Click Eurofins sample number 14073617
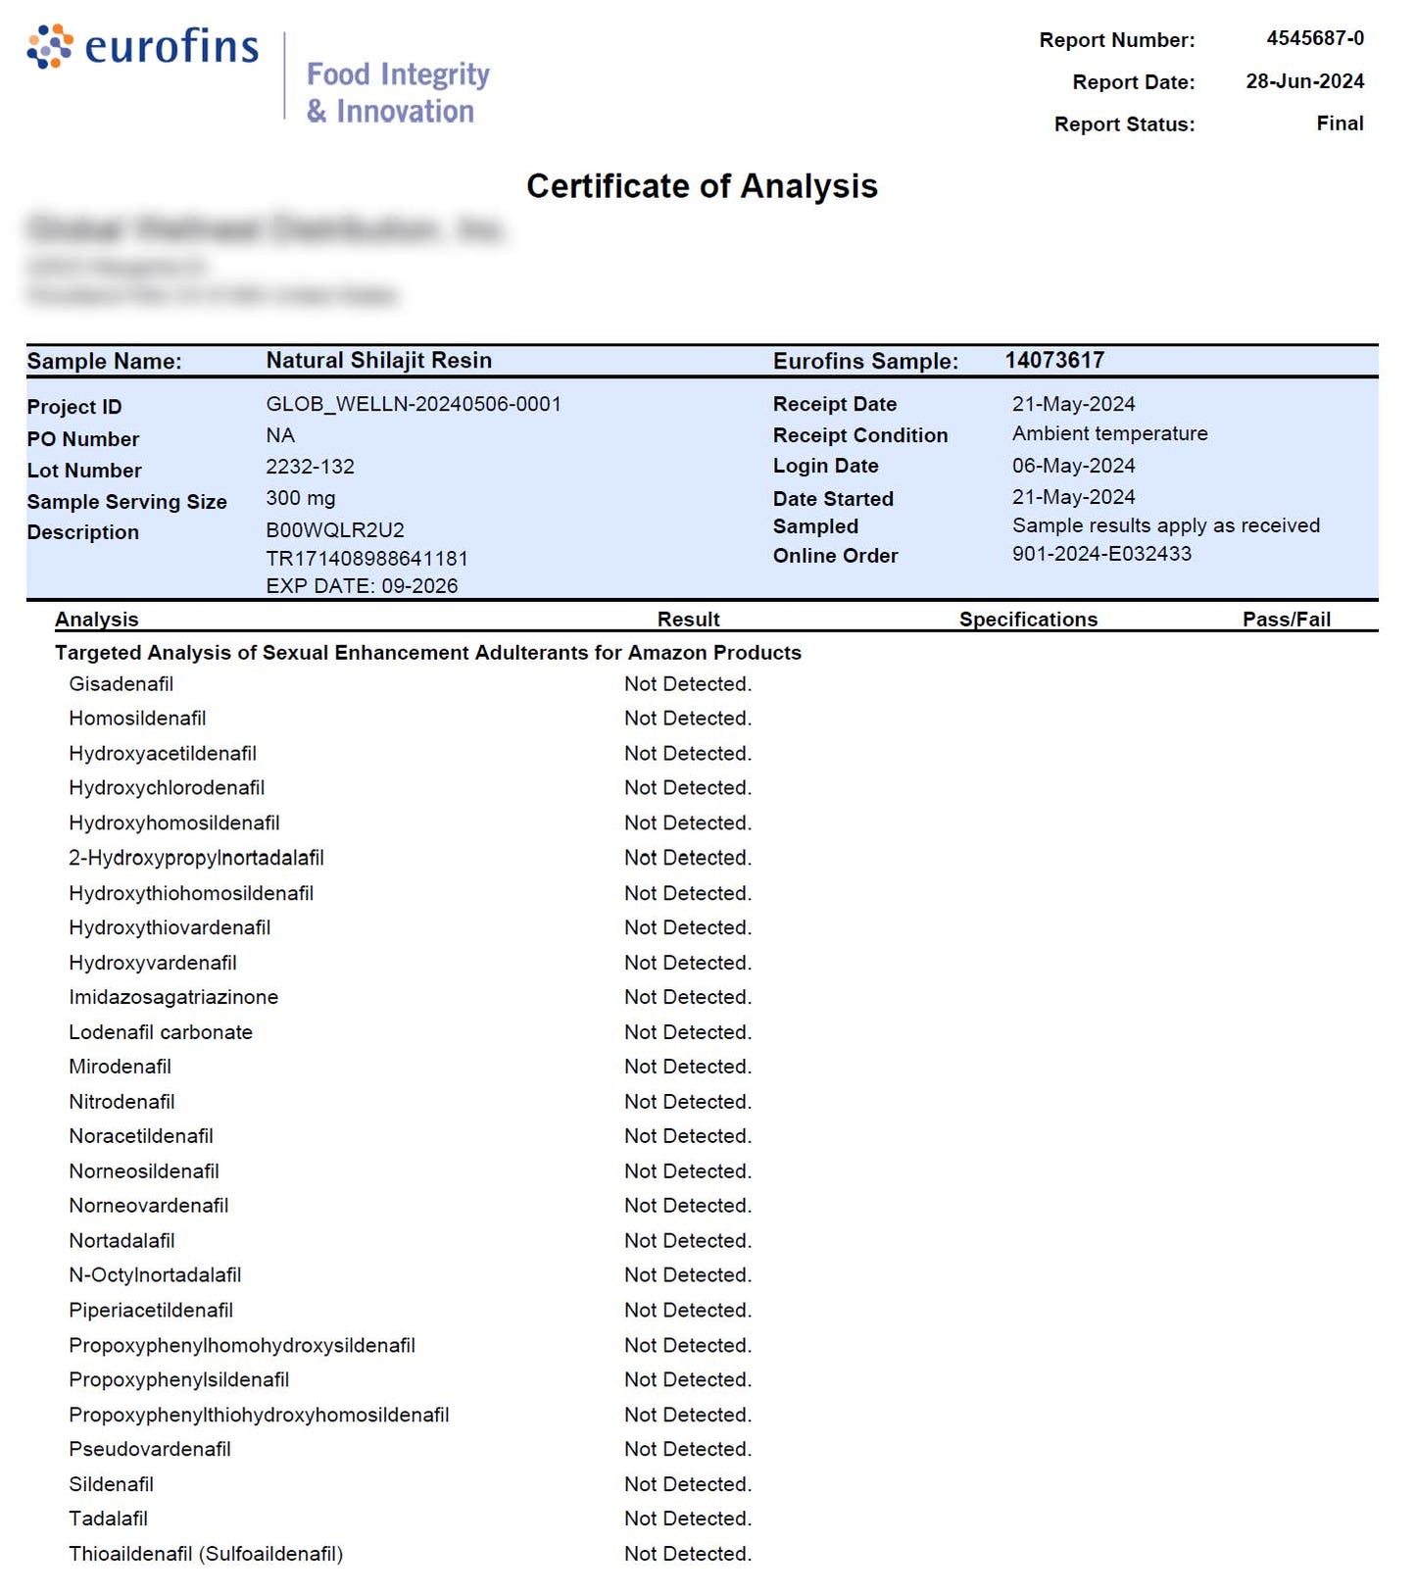 point(1054,360)
